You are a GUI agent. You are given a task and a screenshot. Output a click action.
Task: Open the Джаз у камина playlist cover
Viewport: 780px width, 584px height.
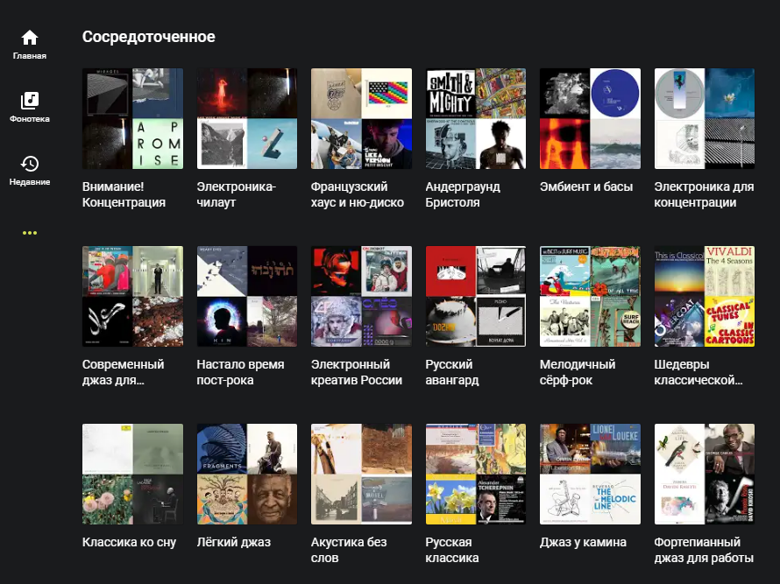pyautogui.click(x=590, y=475)
